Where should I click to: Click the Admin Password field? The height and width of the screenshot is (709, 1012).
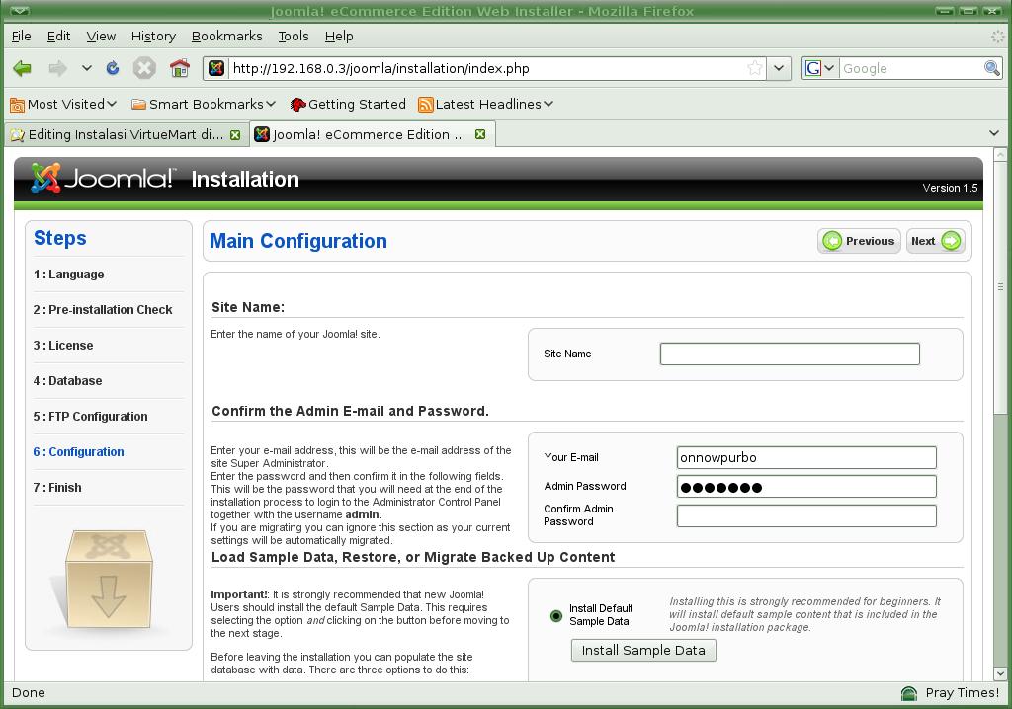(x=806, y=487)
